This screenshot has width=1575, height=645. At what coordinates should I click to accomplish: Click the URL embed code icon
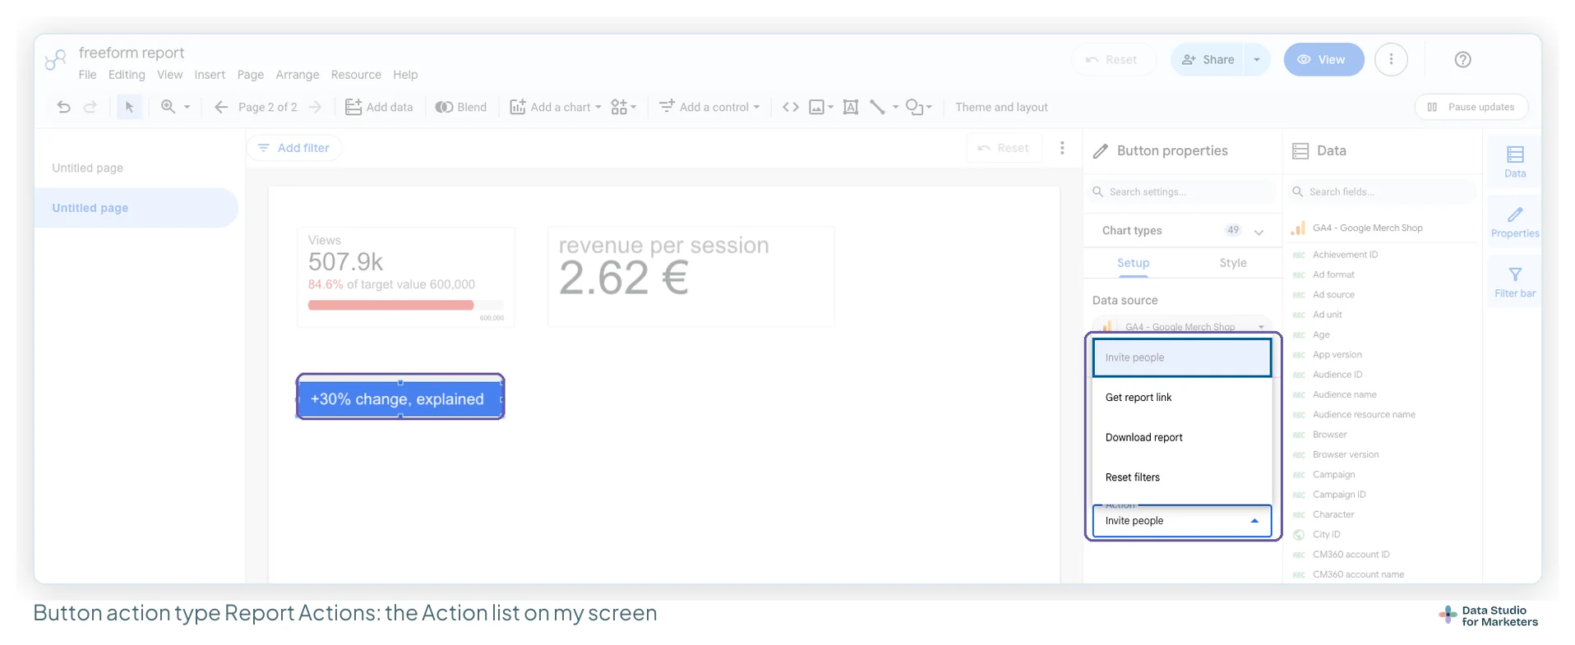(790, 107)
